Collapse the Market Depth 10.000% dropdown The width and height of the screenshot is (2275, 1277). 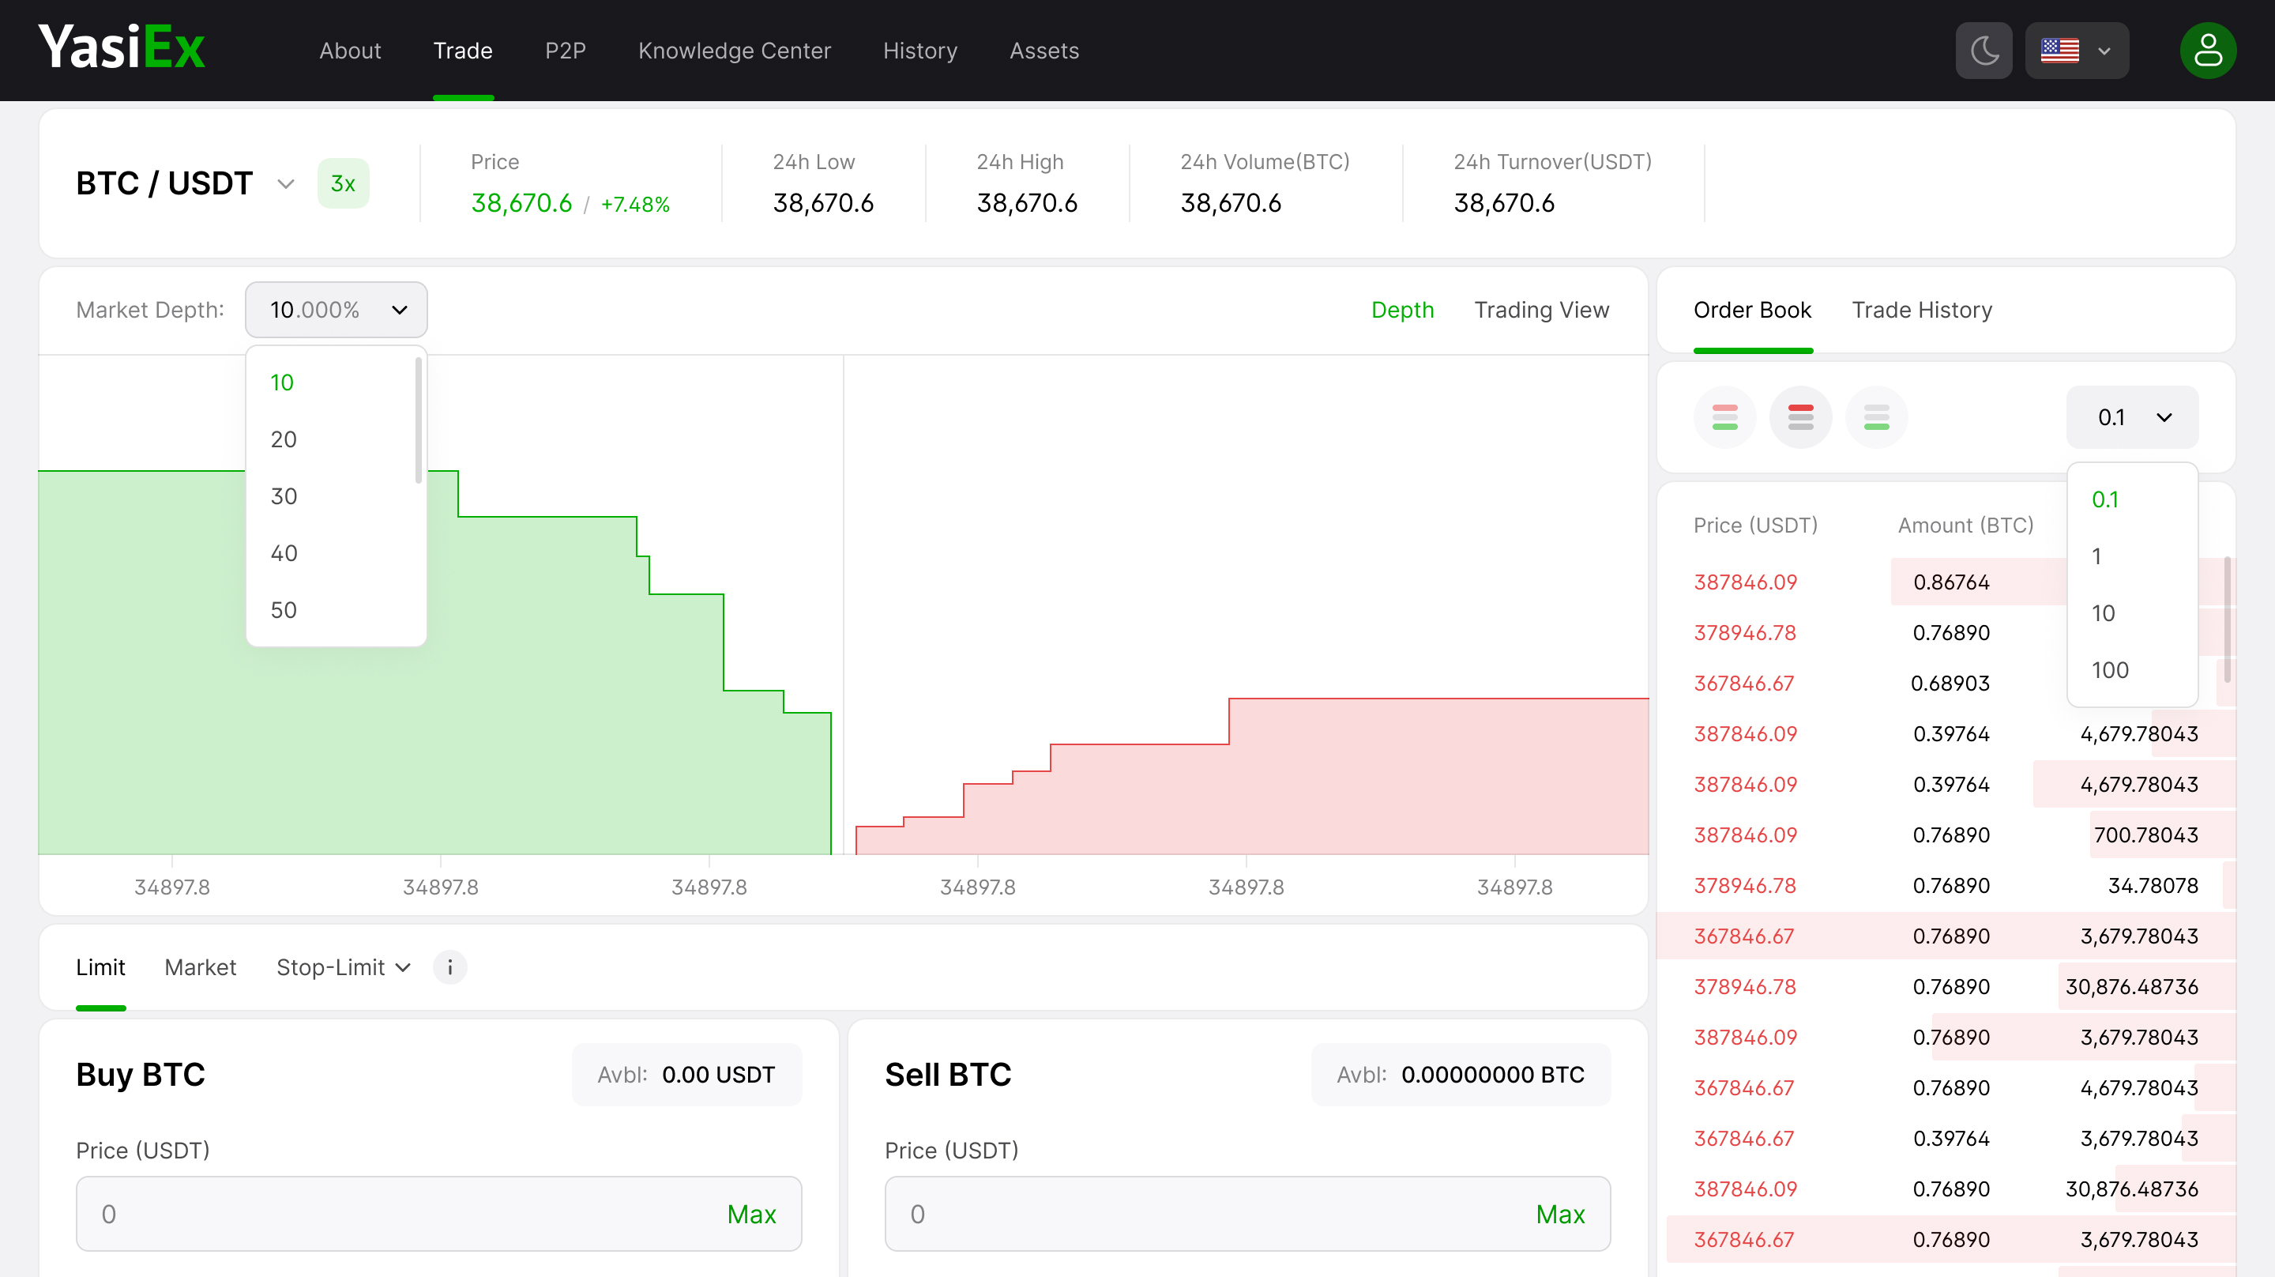click(x=336, y=309)
